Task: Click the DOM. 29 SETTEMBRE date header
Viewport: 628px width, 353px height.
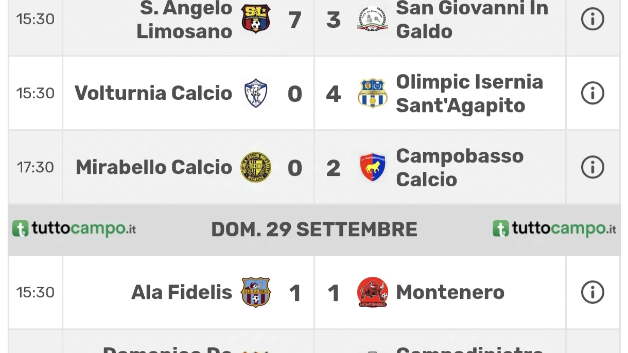Action: 314,229
